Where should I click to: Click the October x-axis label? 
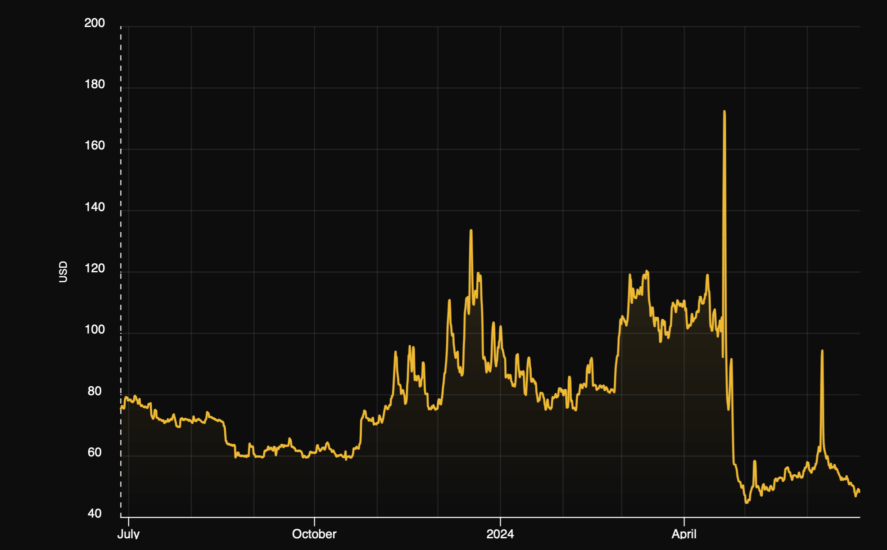tap(314, 534)
